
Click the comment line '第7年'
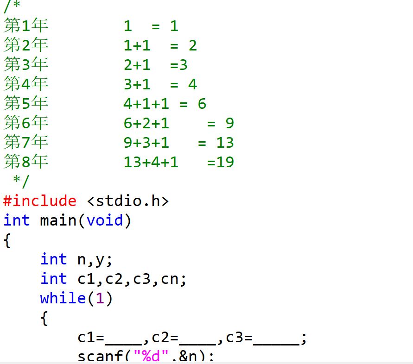click(26, 142)
